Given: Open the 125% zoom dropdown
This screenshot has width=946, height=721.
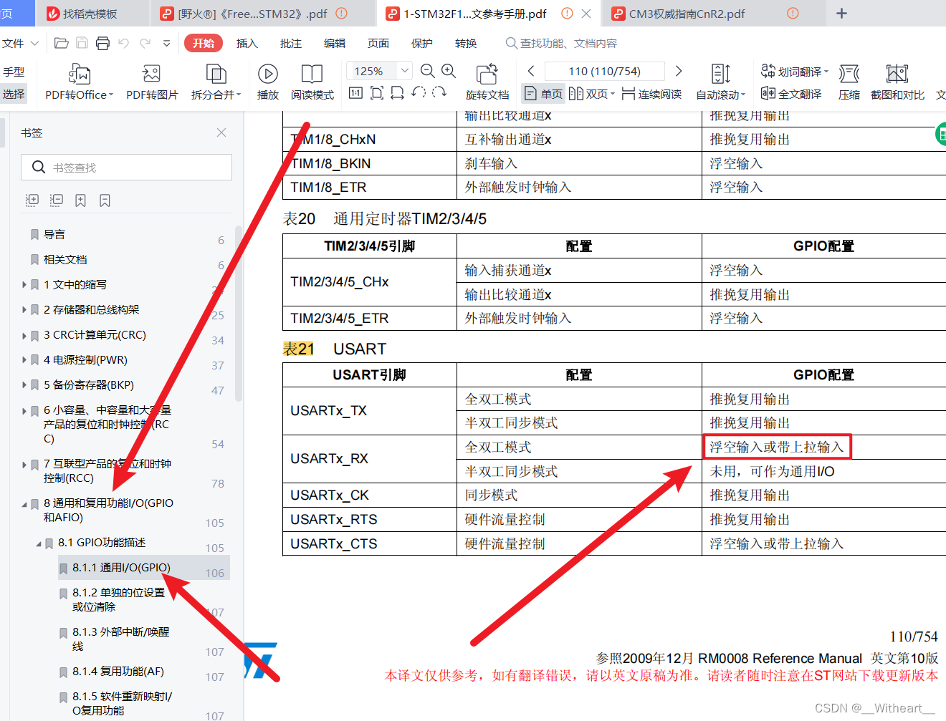Looking at the screenshot, I should 405,71.
